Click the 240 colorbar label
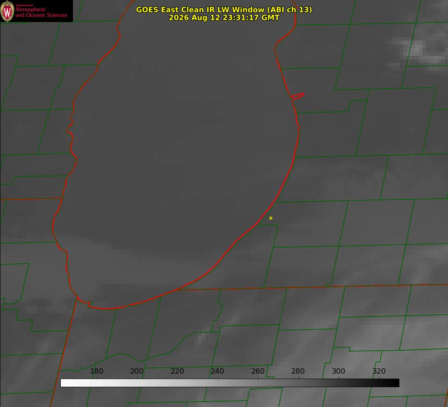The width and height of the screenshot is (448, 407). [217, 371]
